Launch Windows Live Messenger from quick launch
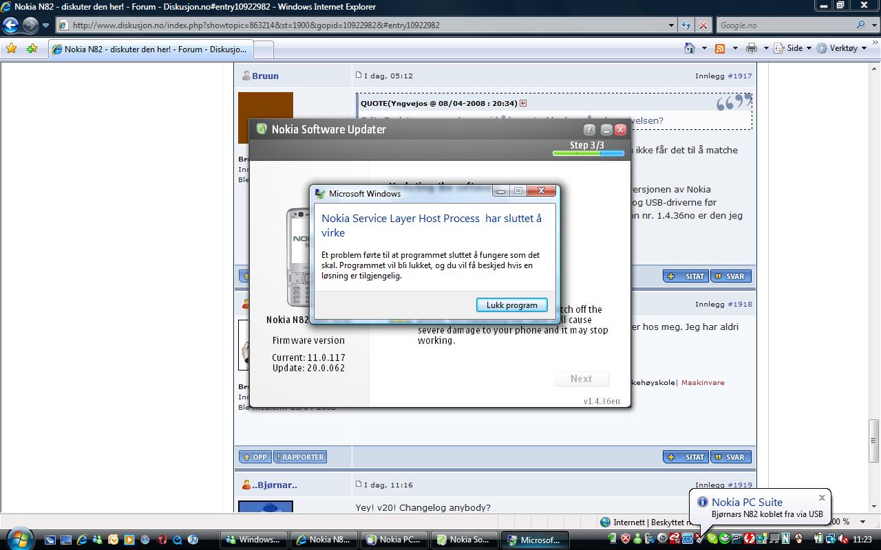The image size is (881, 550). click(98, 540)
